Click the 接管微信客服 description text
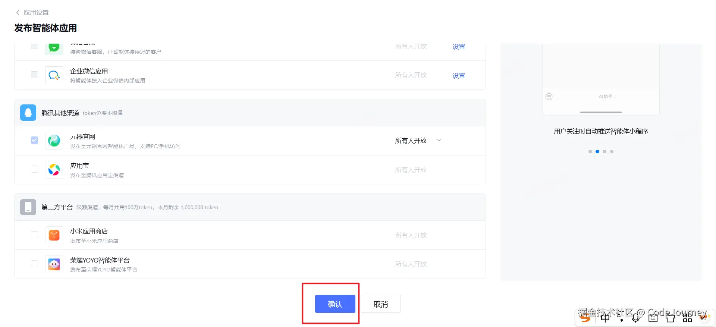 point(116,52)
